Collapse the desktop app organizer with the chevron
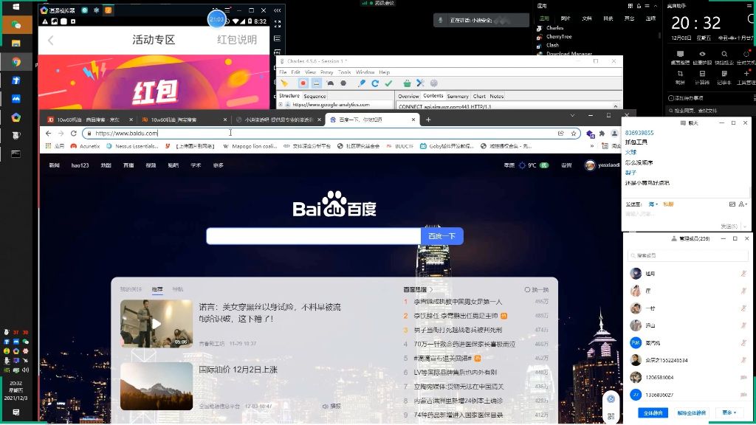 click(x=656, y=6)
